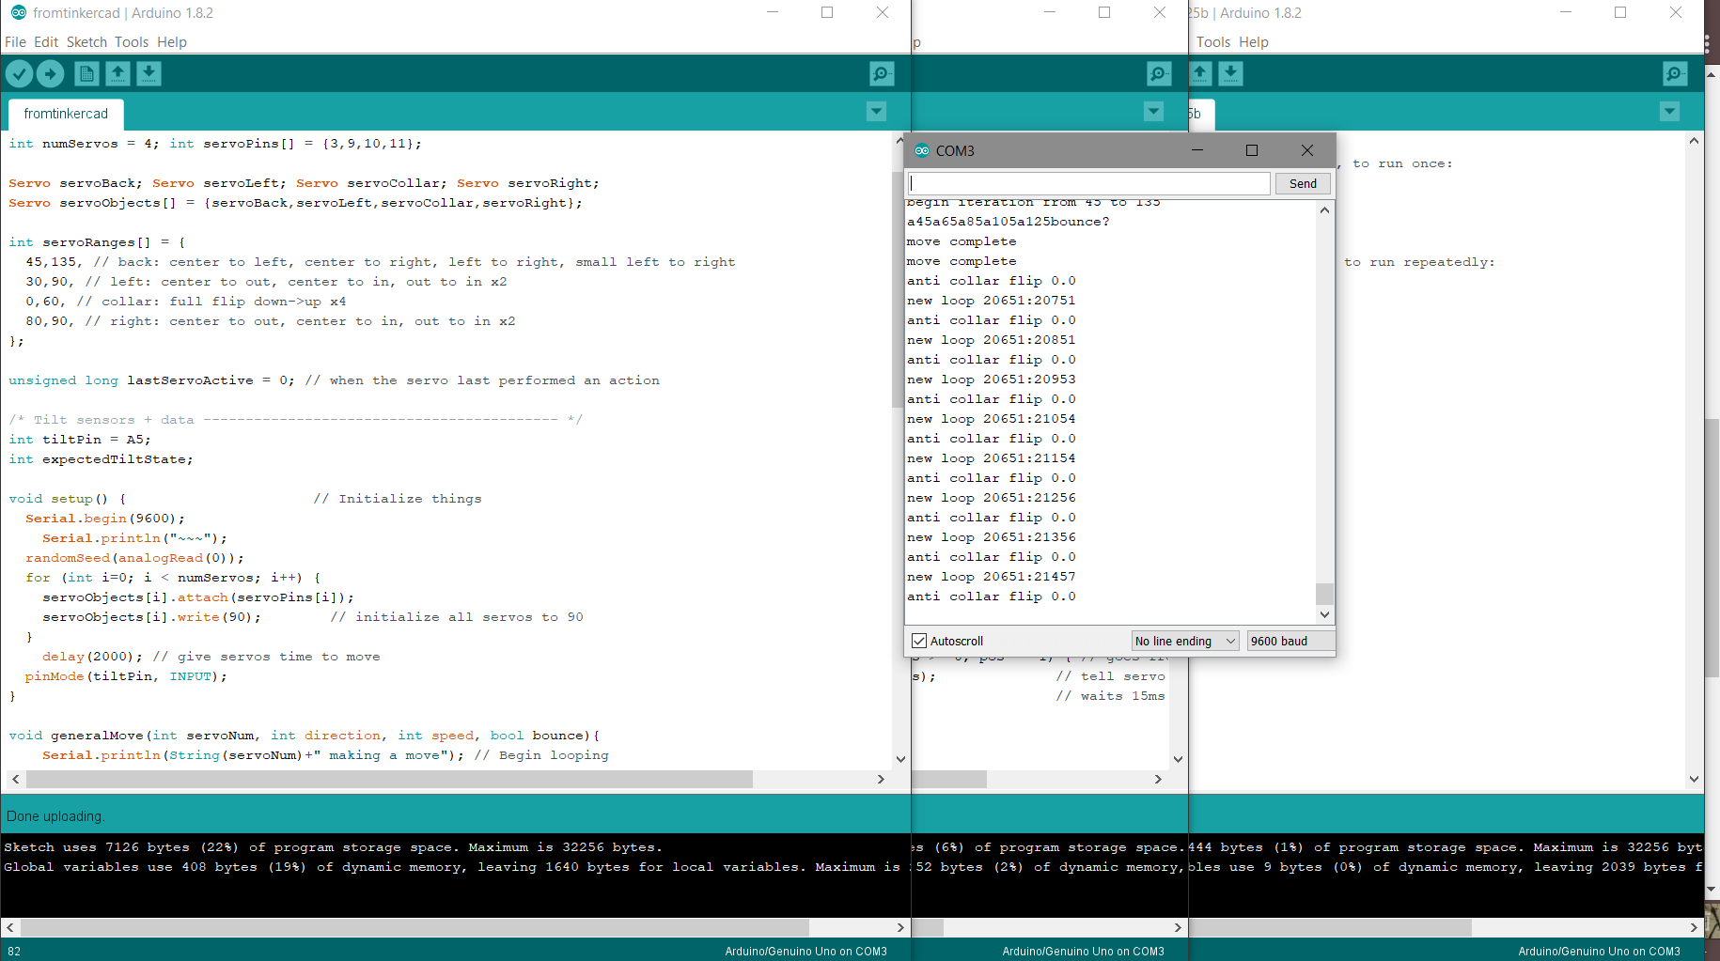This screenshot has width=1720, height=961.
Task: Click line number 82 in status bar
Action: (14, 952)
